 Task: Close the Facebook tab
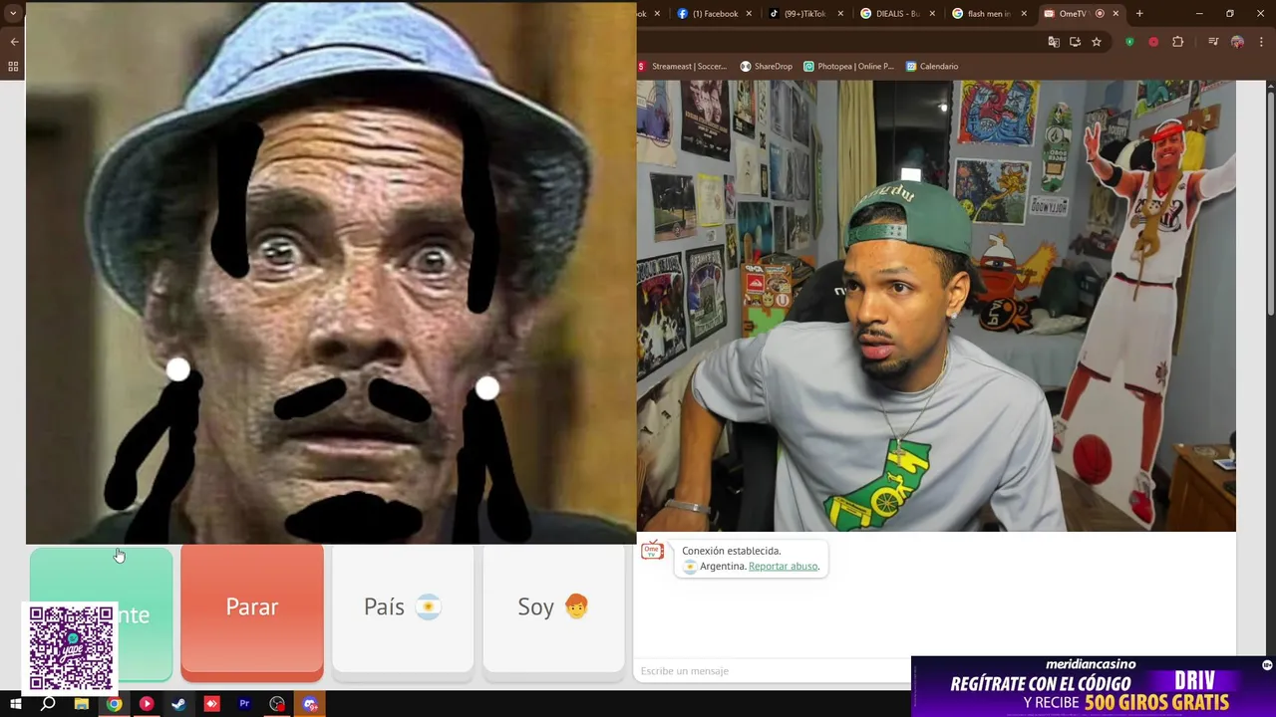(749, 14)
